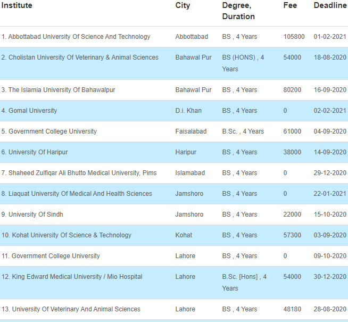Click the fee value 80200

coord(292,90)
